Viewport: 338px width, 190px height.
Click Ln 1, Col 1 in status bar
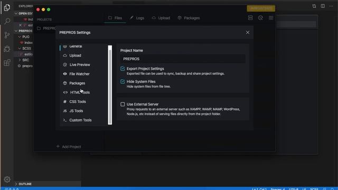[259, 189]
